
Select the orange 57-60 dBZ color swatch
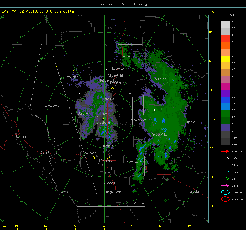coord(225,45)
